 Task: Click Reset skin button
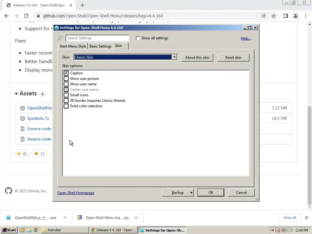point(233,58)
